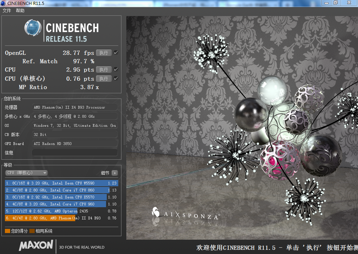The image size is (358, 254).
Task: Click the GFX Board field ATI Radeon HD 3850
Action: coord(75,144)
